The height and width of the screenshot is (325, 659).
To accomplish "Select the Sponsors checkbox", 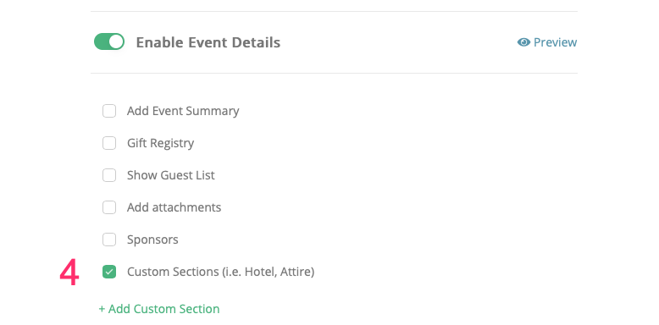I will [x=109, y=240].
